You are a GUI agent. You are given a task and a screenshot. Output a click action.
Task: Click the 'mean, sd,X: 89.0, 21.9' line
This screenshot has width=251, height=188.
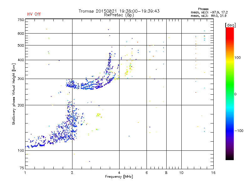(x=208, y=16)
